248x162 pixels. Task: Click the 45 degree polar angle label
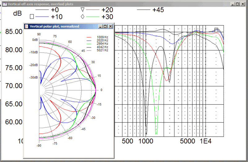tap(83, 51)
